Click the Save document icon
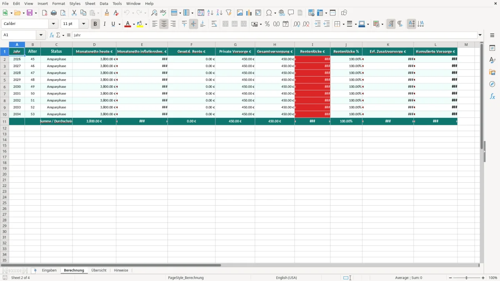The image size is (500, 281). [x=30, y=13]
